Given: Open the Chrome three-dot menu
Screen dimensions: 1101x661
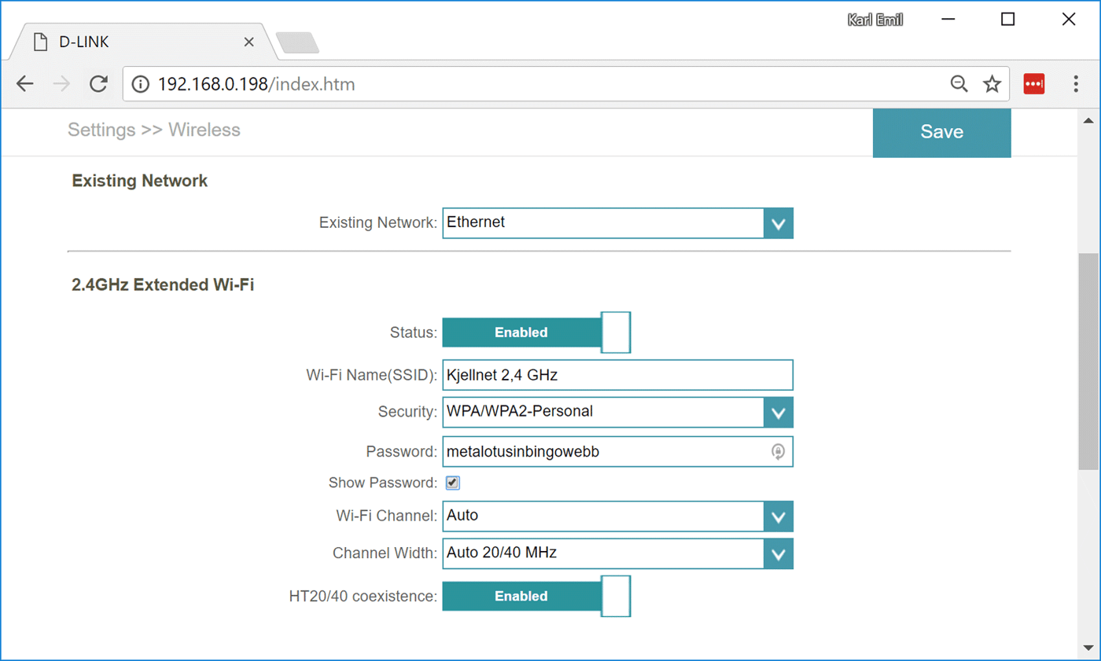Looking at the screenshot, I should (1075, 84).
